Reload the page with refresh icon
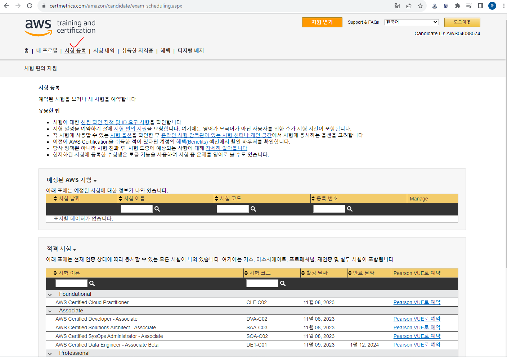This screenshot has height=357, width=507. 30,6
